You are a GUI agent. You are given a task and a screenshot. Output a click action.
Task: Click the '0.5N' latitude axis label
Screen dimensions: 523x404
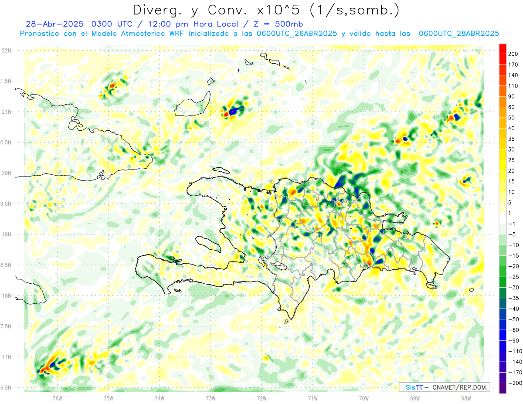[x=7, y=143]
